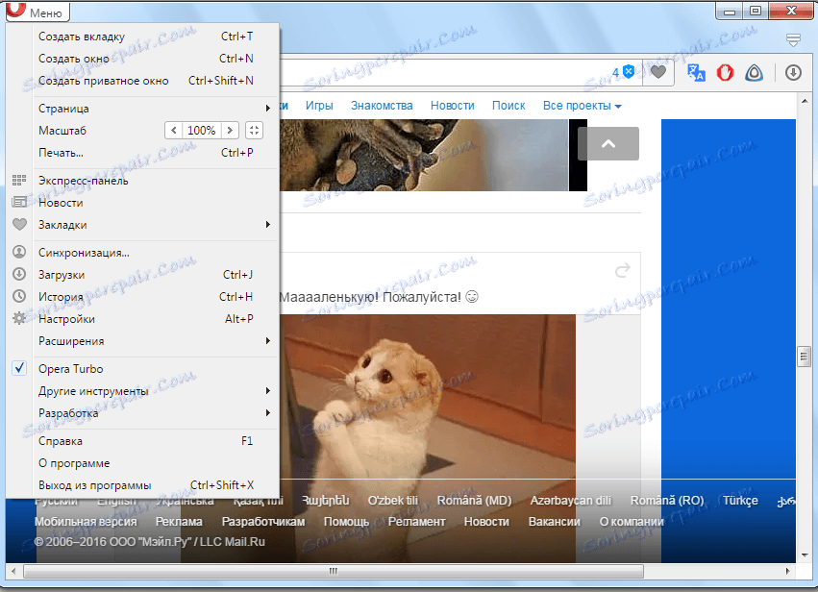Click Azərbaycan dili language link
Image resolution: width=818 pixels, height=592 pixels.
point(571,500)
